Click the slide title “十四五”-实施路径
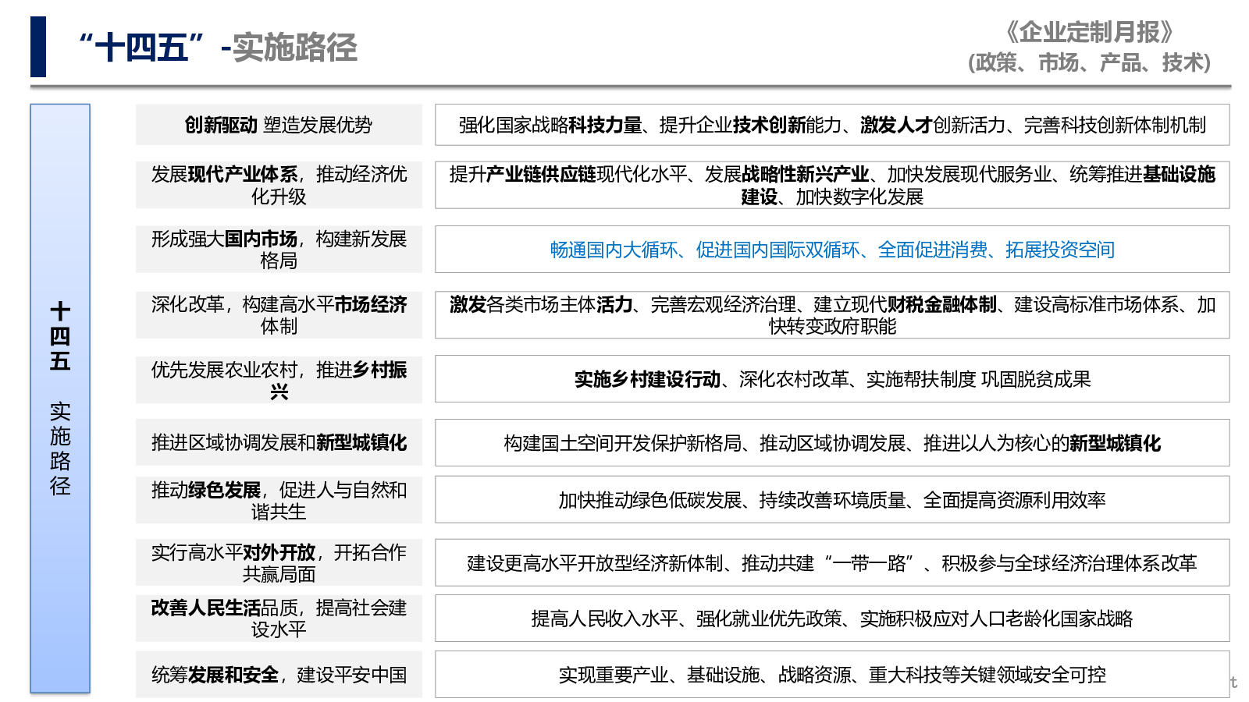This screenshot has width=1249, height=702. [218, 48]
